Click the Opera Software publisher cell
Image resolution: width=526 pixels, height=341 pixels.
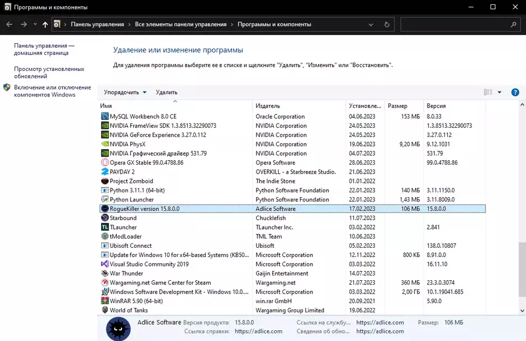pos(276,163)
